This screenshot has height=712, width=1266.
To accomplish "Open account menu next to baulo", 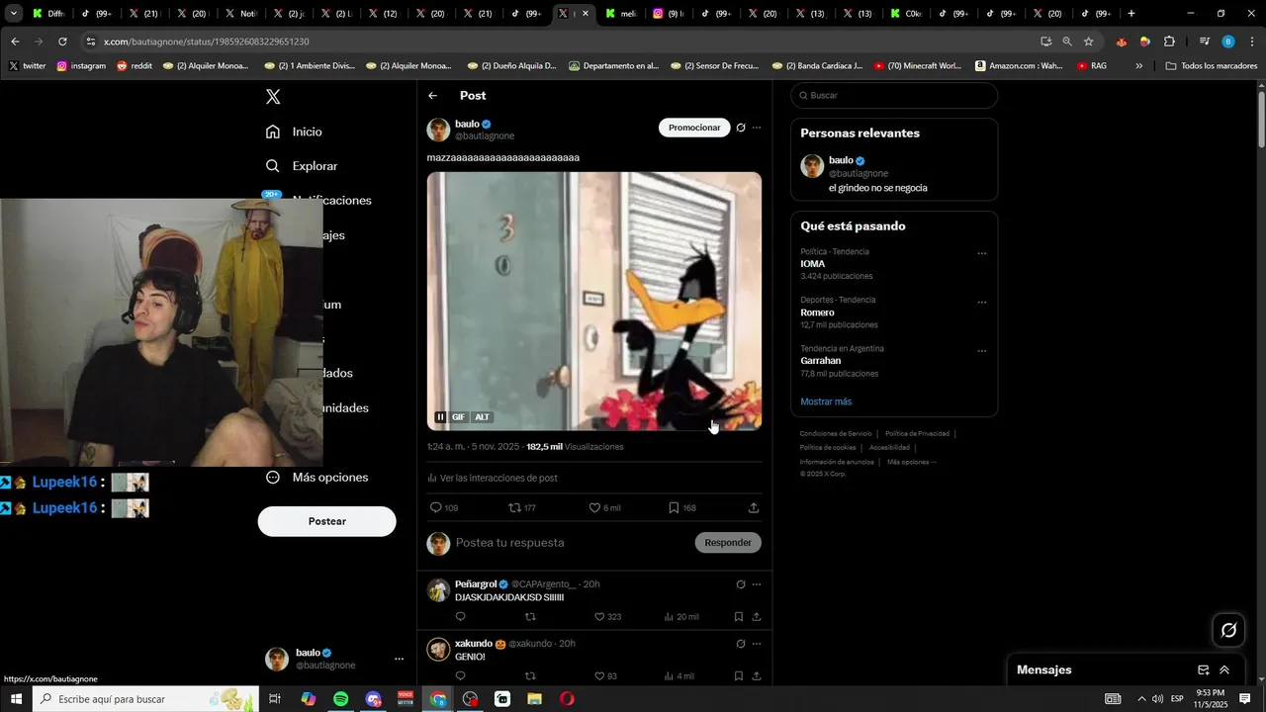I will [x=400, y=659].
